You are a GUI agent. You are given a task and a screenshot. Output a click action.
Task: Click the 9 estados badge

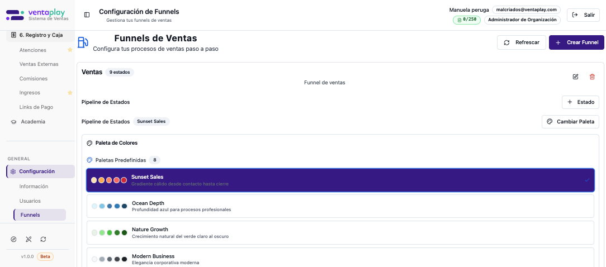point(120,72)
